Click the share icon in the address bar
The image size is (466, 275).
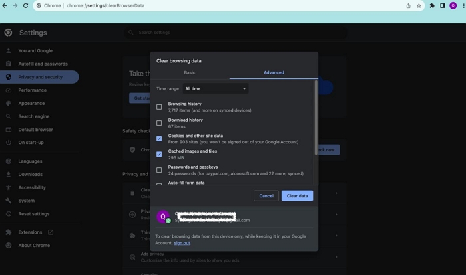pos(408,5)
